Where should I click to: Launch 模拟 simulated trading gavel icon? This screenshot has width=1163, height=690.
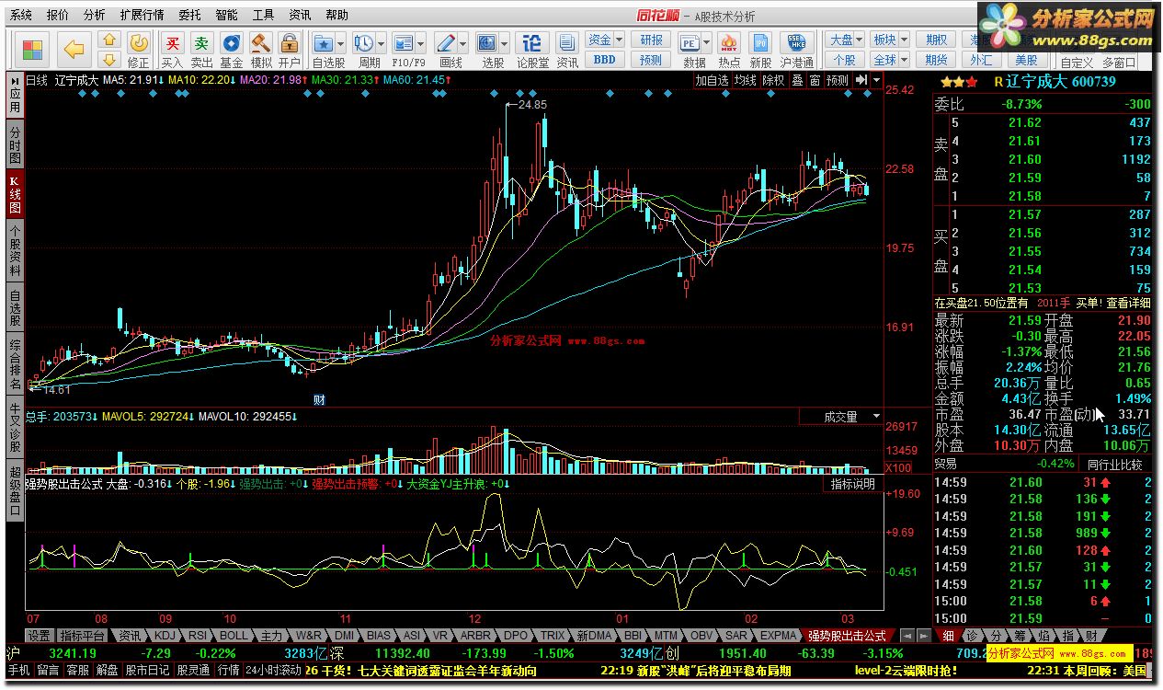coord(260,42)
